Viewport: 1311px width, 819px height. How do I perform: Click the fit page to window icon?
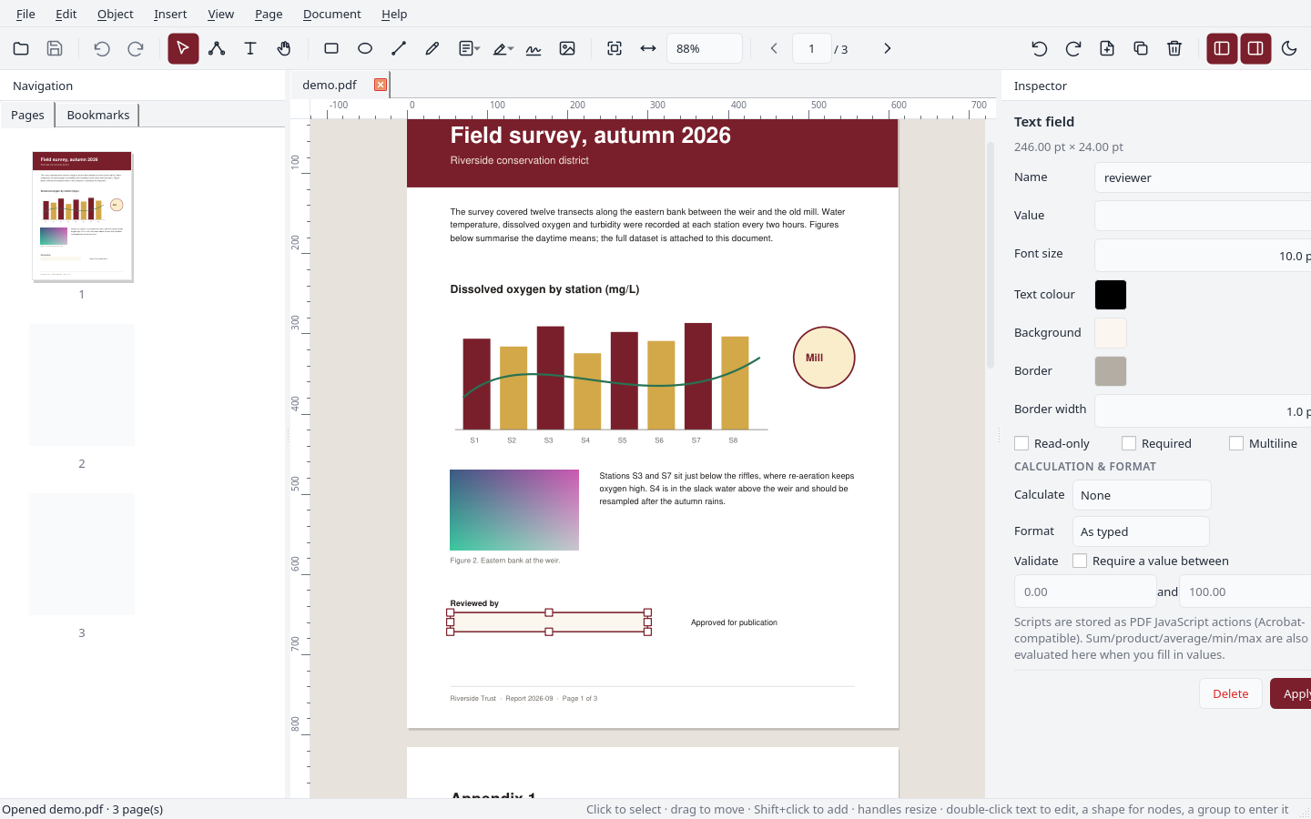point(615,48)
